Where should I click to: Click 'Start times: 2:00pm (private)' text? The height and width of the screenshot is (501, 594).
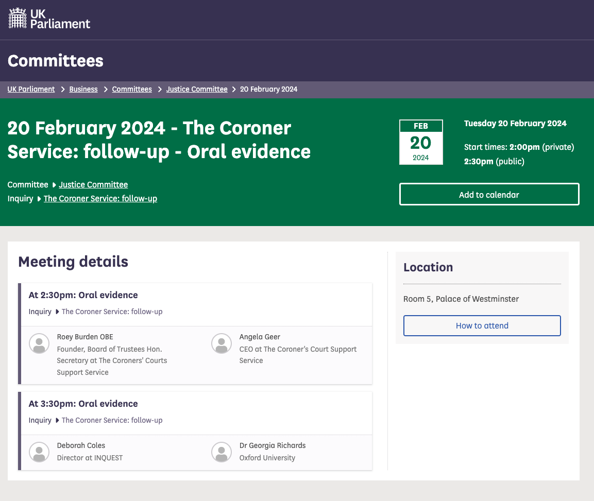tap(519, 147)
